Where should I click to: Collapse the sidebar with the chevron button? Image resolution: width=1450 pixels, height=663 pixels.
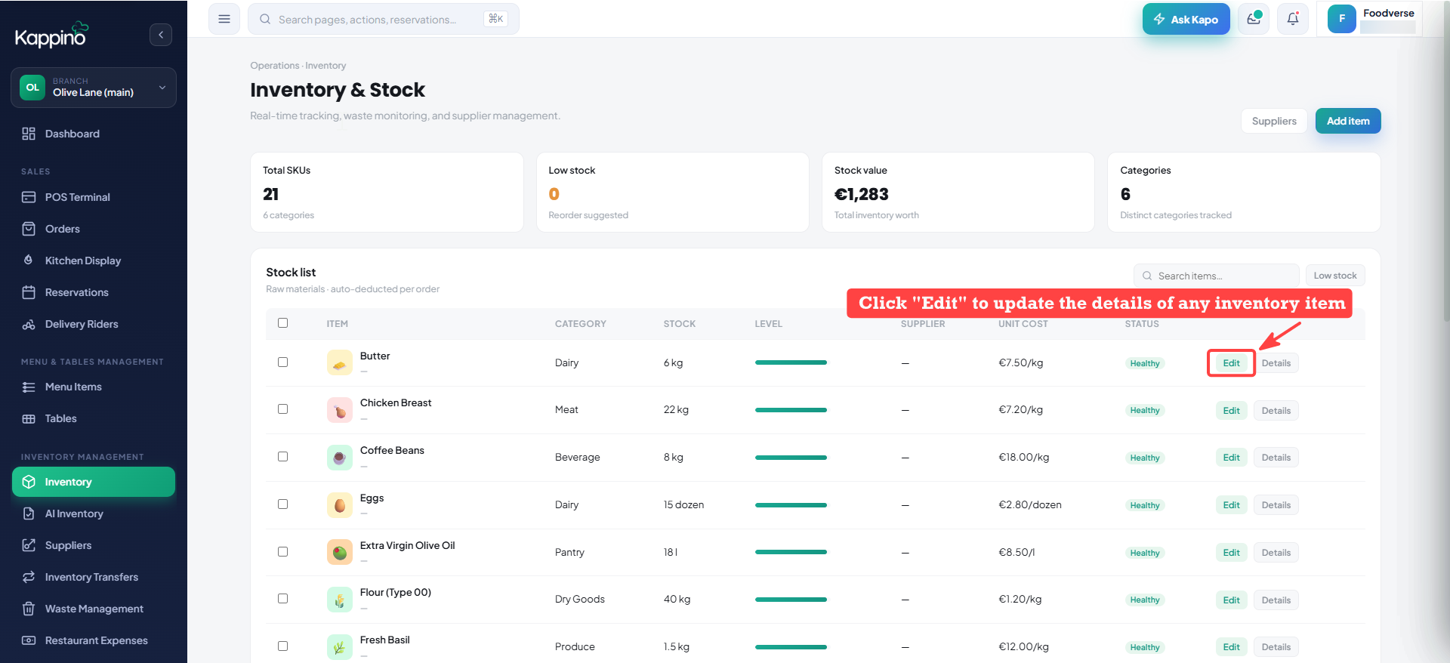coord(161,35)
